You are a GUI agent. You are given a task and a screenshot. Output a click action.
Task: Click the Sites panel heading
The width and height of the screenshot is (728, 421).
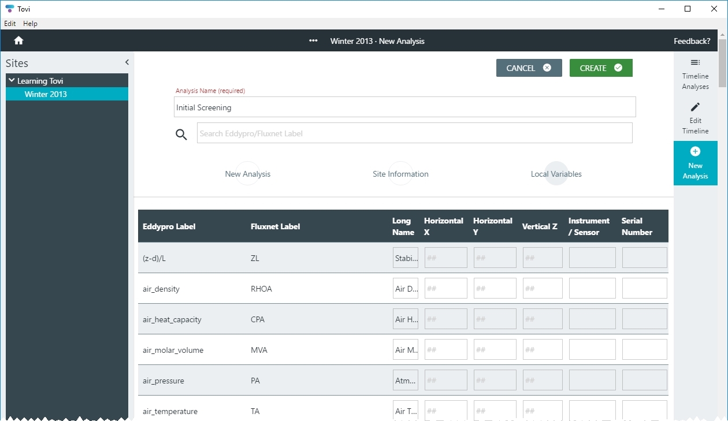pos(17,63)
